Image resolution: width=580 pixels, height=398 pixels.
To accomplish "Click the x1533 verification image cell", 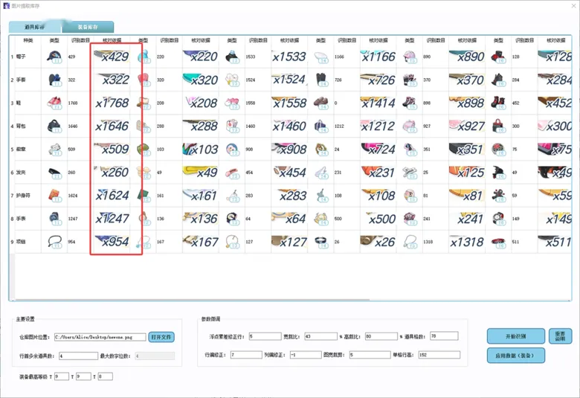I will click(289, 57).
